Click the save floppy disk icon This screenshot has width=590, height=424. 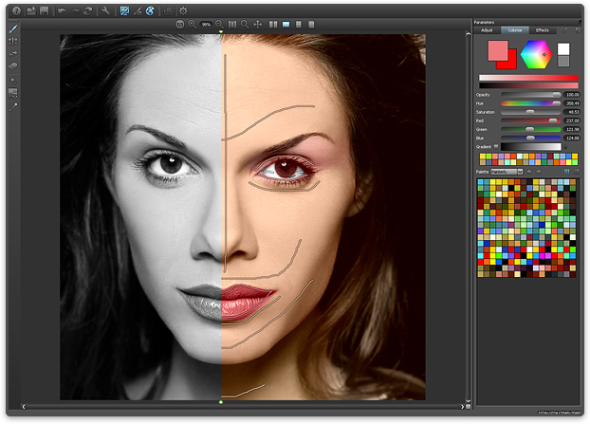point(44,10)
